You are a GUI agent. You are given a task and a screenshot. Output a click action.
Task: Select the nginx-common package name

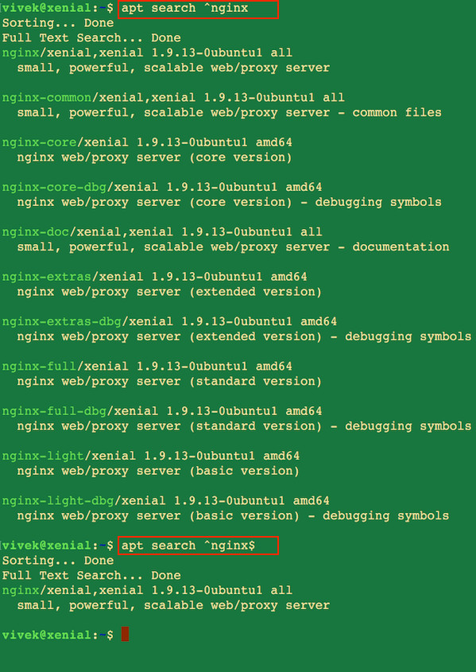point(47,98)
